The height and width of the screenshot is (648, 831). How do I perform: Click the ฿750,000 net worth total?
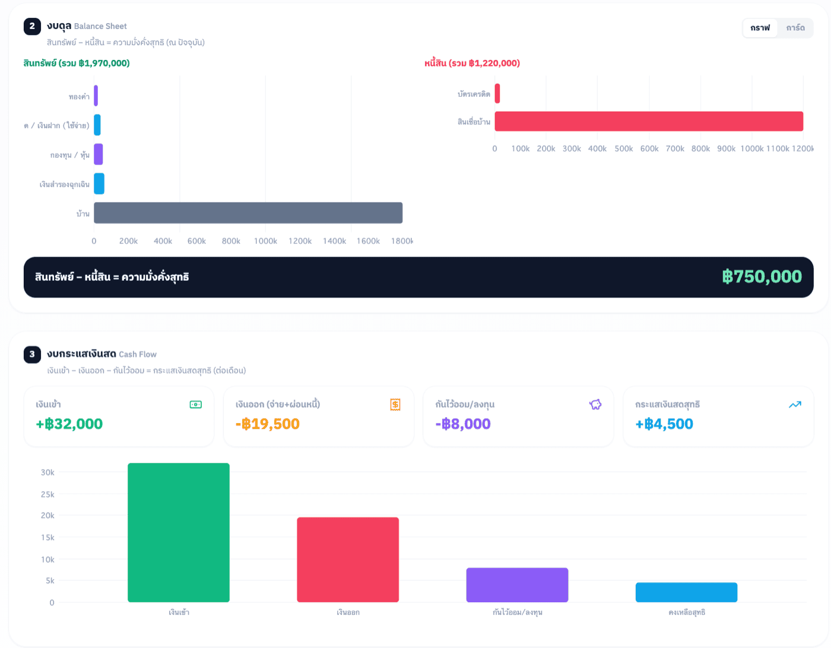(762, 277)
